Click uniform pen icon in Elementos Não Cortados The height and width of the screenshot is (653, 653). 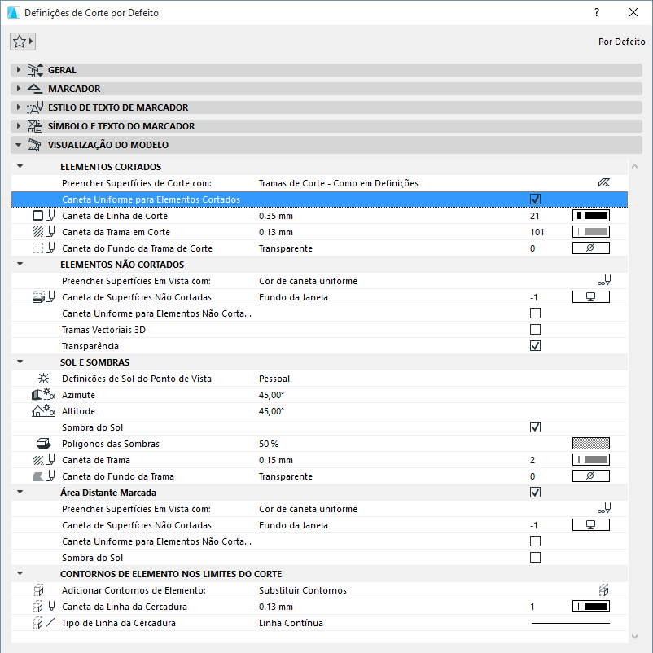(x=604, y=280)
